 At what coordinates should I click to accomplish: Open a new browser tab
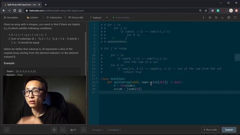(46, 4)
